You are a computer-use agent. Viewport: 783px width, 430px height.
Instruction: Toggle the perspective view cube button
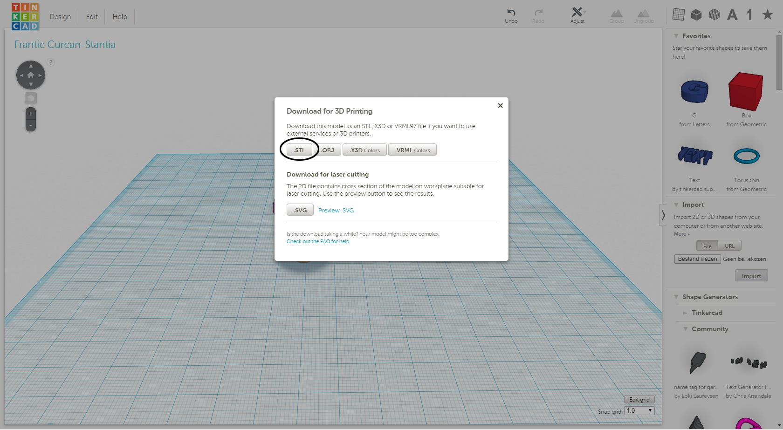pyautogui.click(x=31, y=99)
